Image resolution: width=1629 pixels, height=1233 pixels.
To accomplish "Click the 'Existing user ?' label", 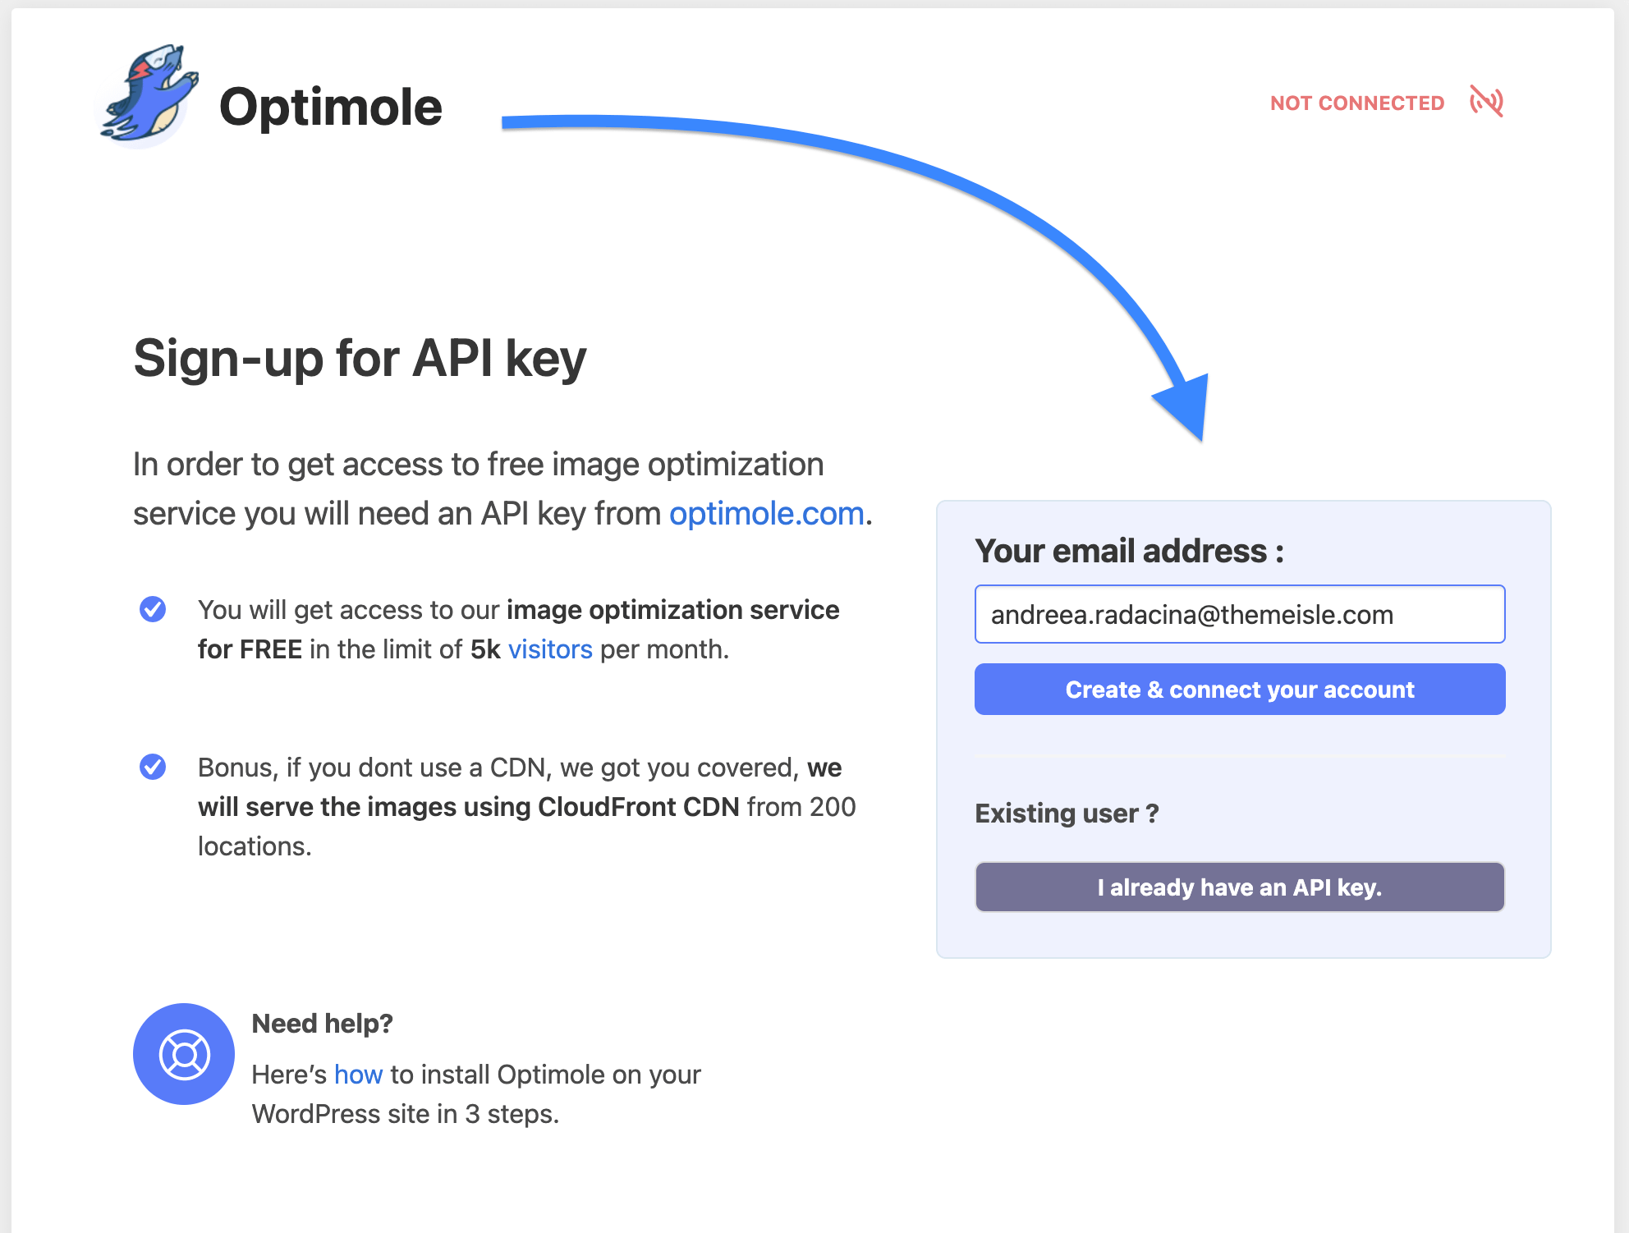I will [x=1066, y=814].
